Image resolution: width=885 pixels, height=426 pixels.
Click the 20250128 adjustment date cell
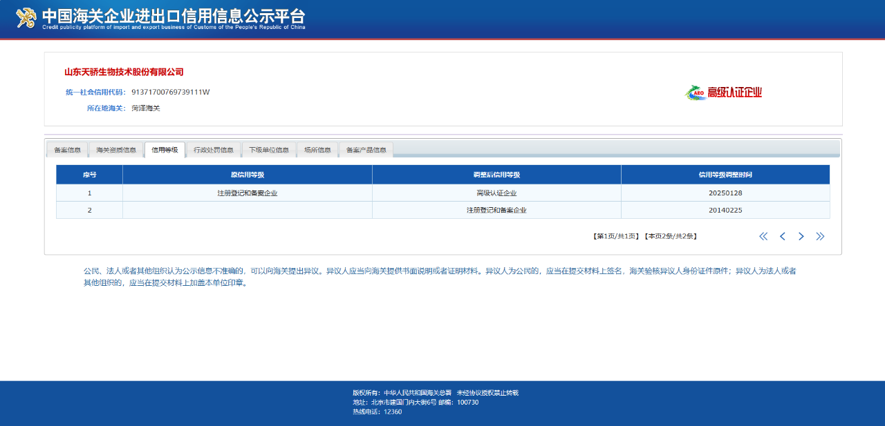(725, 193)
